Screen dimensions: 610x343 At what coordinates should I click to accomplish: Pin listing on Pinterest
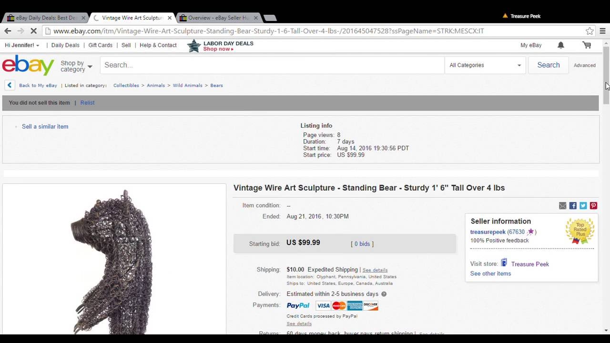pyautogui.click(x=593, y=206)
